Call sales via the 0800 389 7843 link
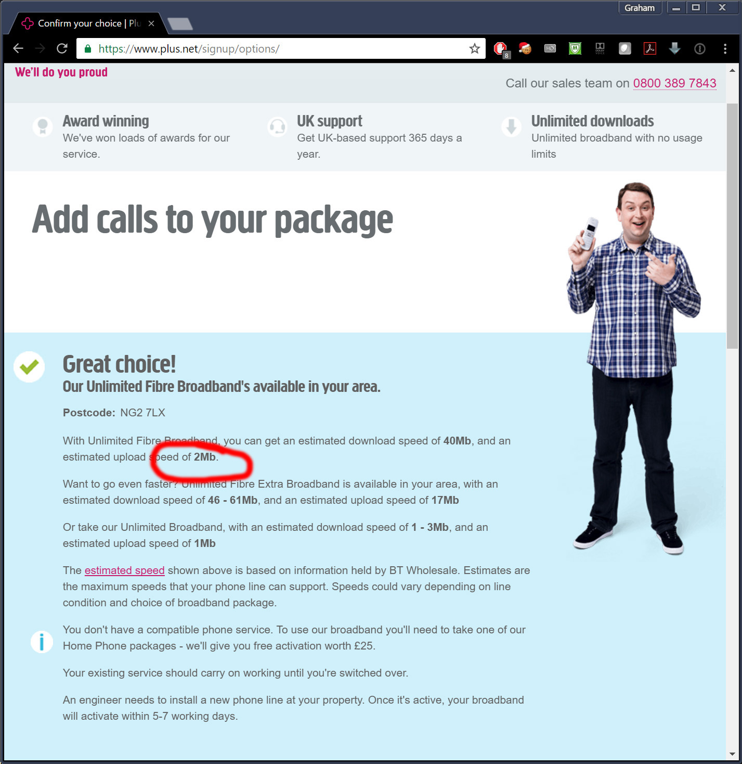 pos(674,83)
